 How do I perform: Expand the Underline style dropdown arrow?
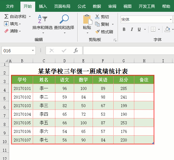[x=145, y=30]
